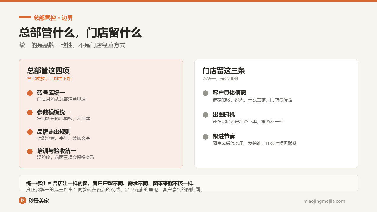Image resolution: width=377 pixels, height=212 pixels.
Task: Click the gray bullet beside 客户具体信息
Action: tap(205, 93)
